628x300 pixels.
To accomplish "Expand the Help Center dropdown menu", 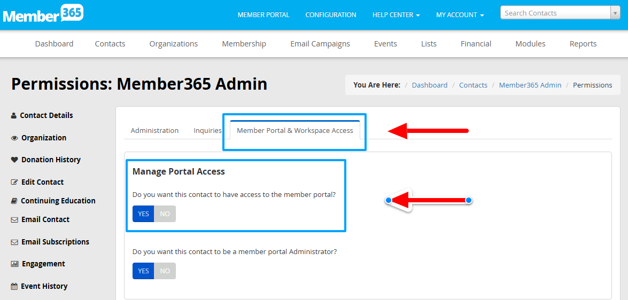I will [x=396, y=15].
